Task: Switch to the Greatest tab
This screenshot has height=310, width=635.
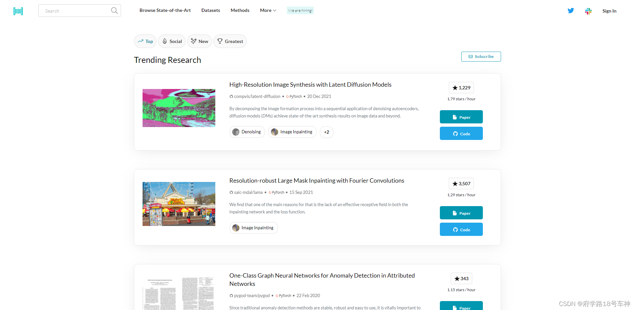Action: 230,41
